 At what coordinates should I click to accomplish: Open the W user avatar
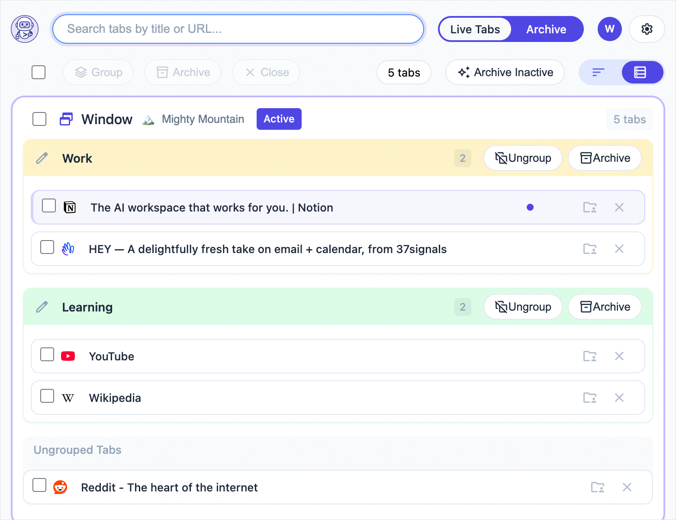coord(610,29)
